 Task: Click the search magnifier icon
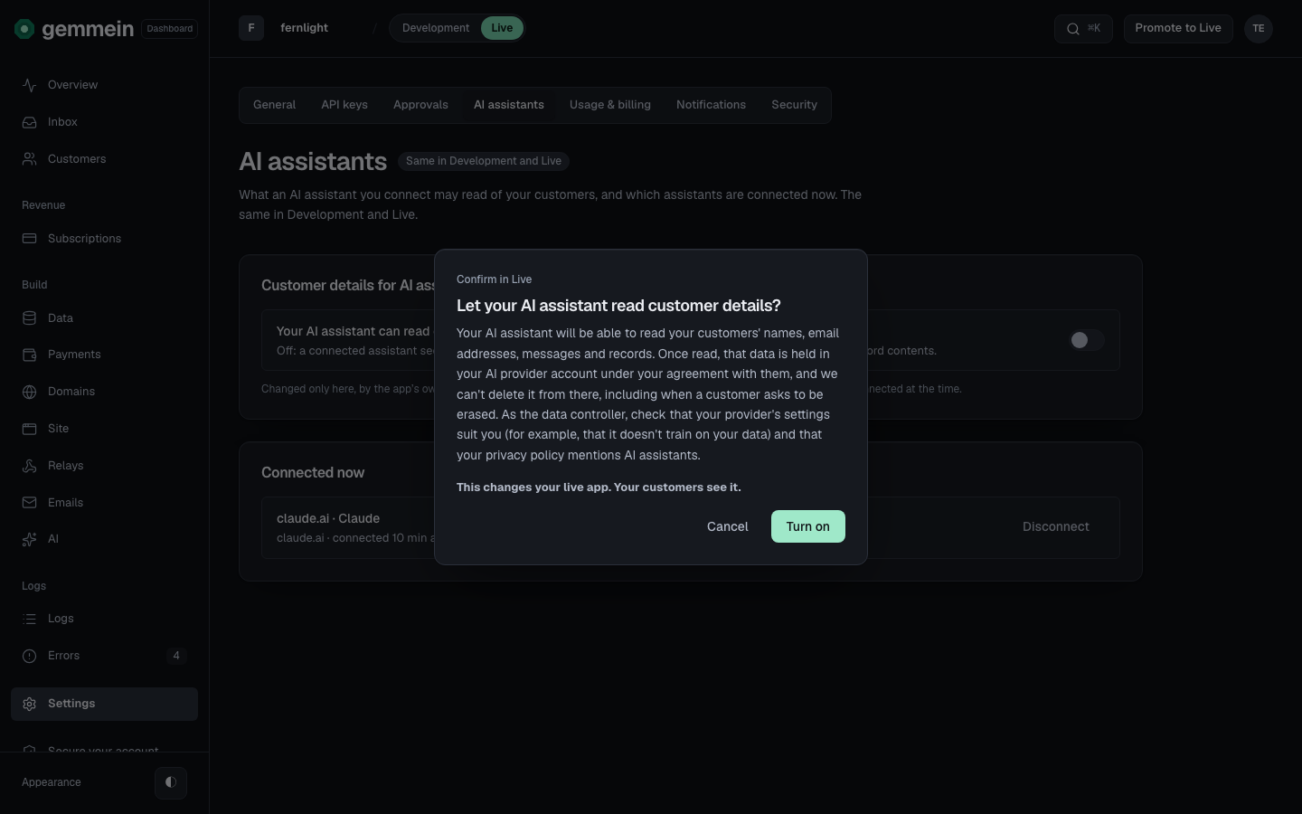click(x=1073, y=29)
